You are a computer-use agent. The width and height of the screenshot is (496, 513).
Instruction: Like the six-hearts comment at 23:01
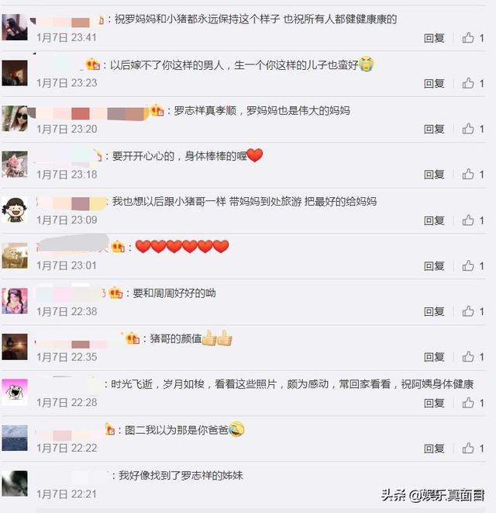tap(468, 266)
